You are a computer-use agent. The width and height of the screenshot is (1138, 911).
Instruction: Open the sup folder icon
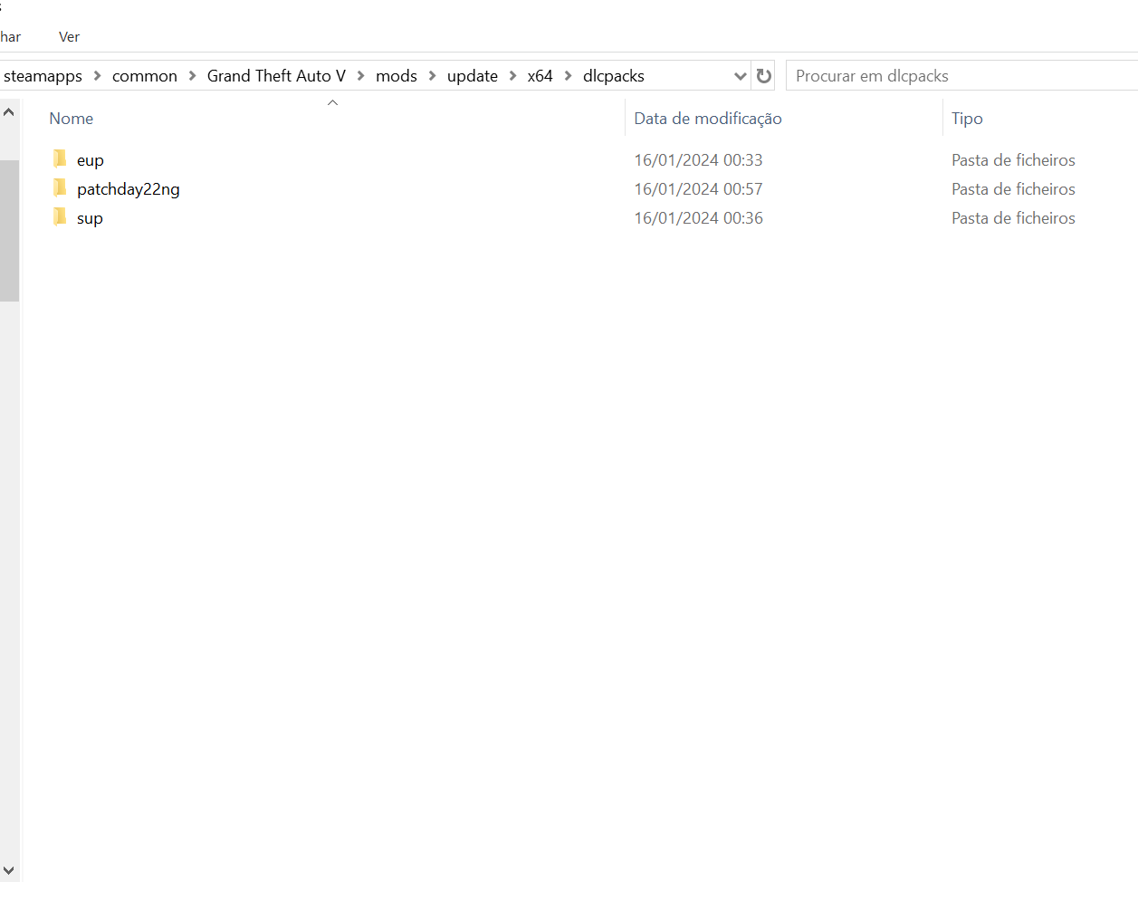(60, 217)
